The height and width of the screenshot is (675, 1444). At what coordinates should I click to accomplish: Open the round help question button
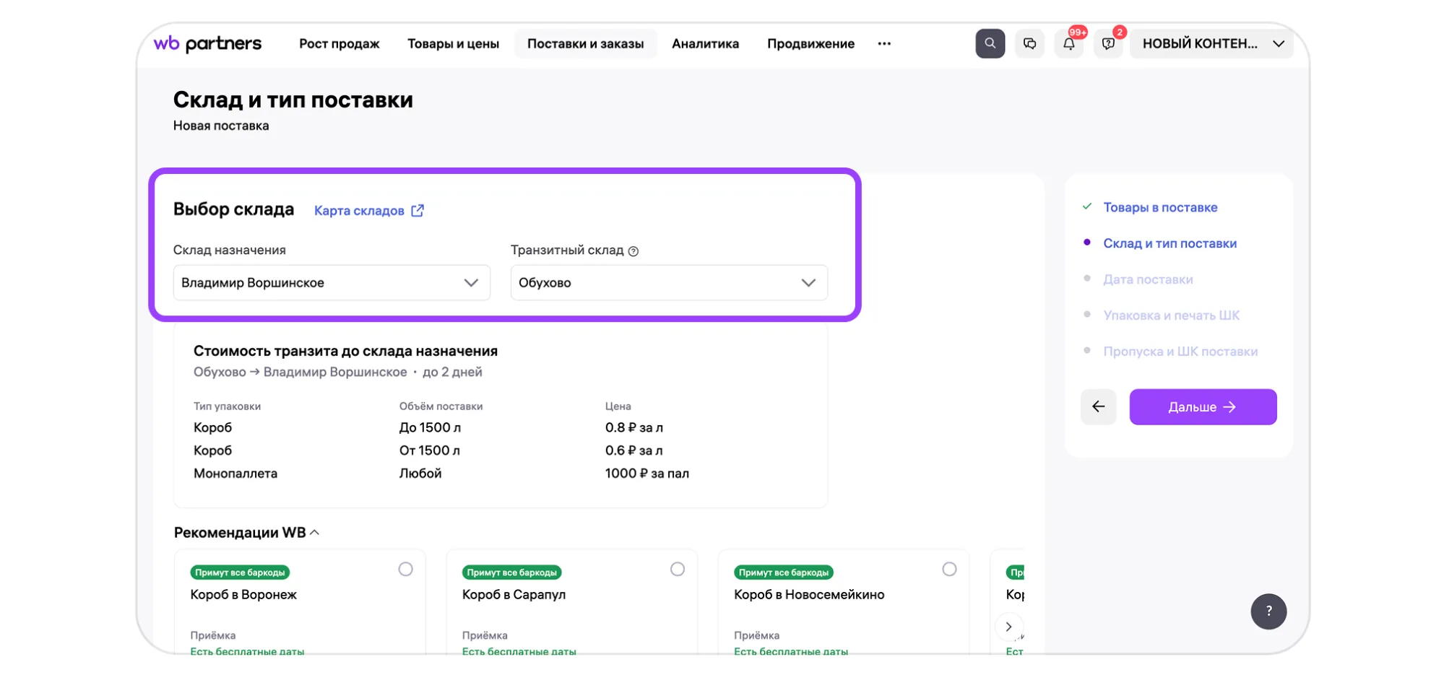[1268, 611]
